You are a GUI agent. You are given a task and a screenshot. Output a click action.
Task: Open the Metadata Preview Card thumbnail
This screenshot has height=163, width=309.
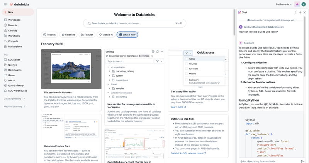pos(71,128)
